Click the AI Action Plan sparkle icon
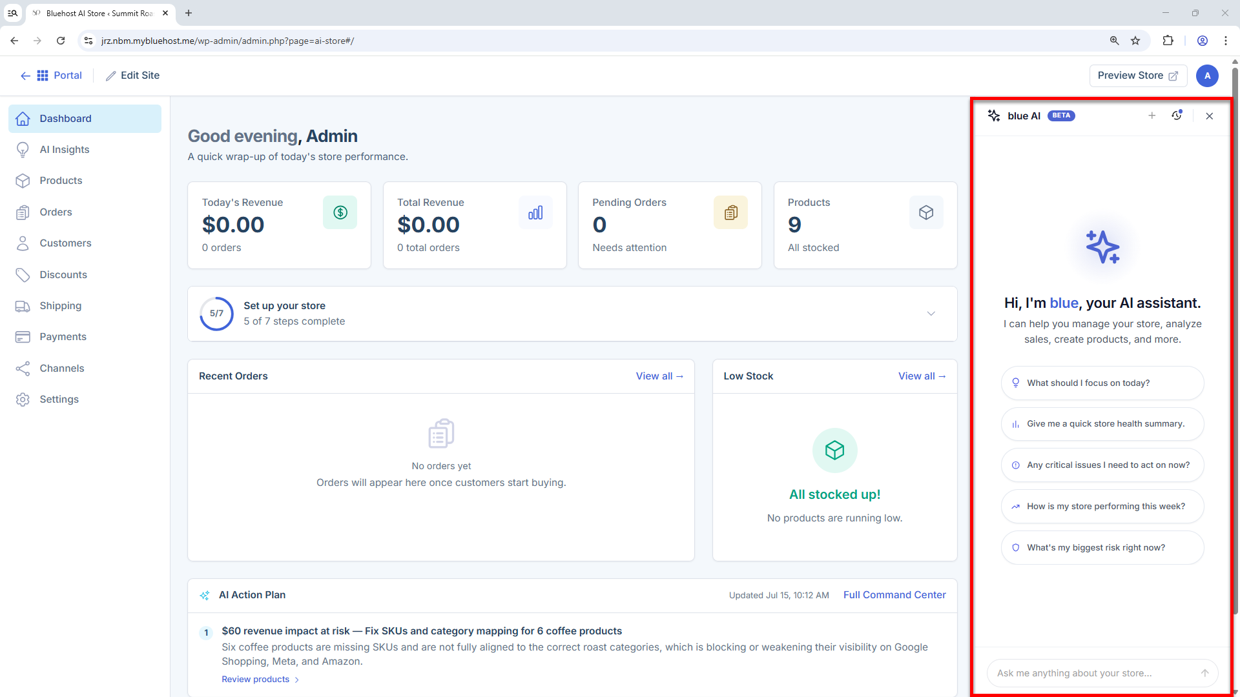 205,595
